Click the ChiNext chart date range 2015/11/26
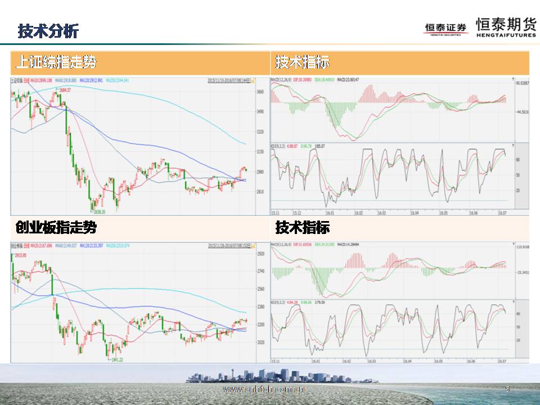Screen dimensions: 540x405 pyautogui.click(x=229, y=246)
